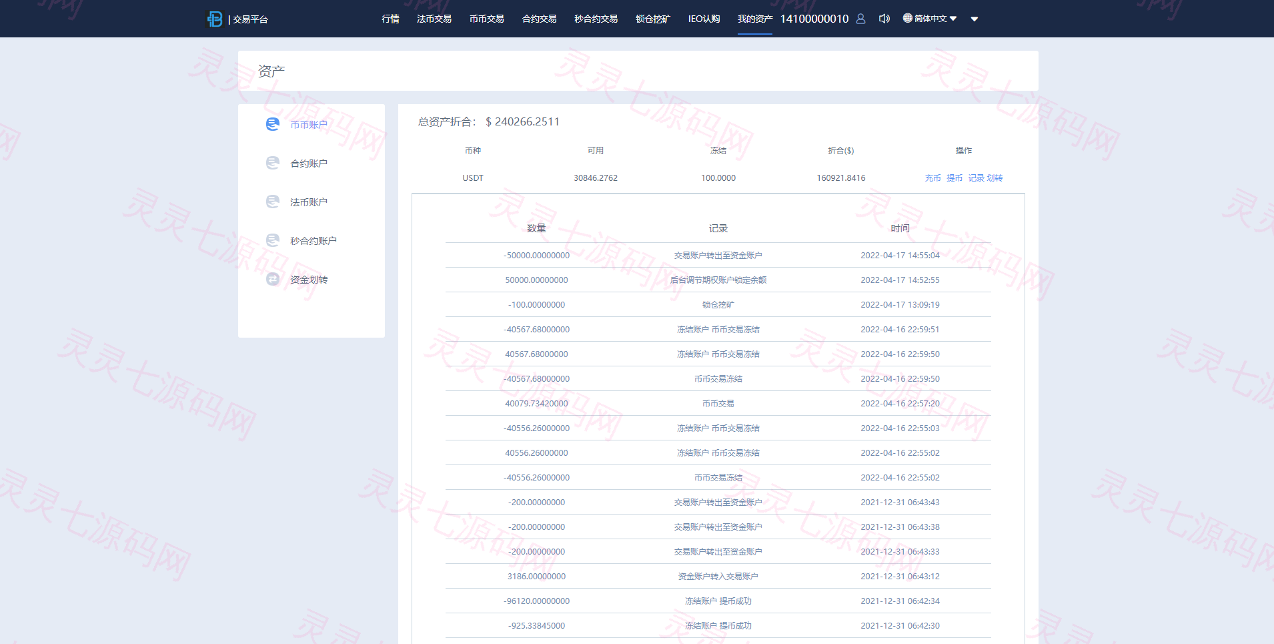
Task: Click the -50000.00000000 amount record
Action: click(x=536, y=256)
